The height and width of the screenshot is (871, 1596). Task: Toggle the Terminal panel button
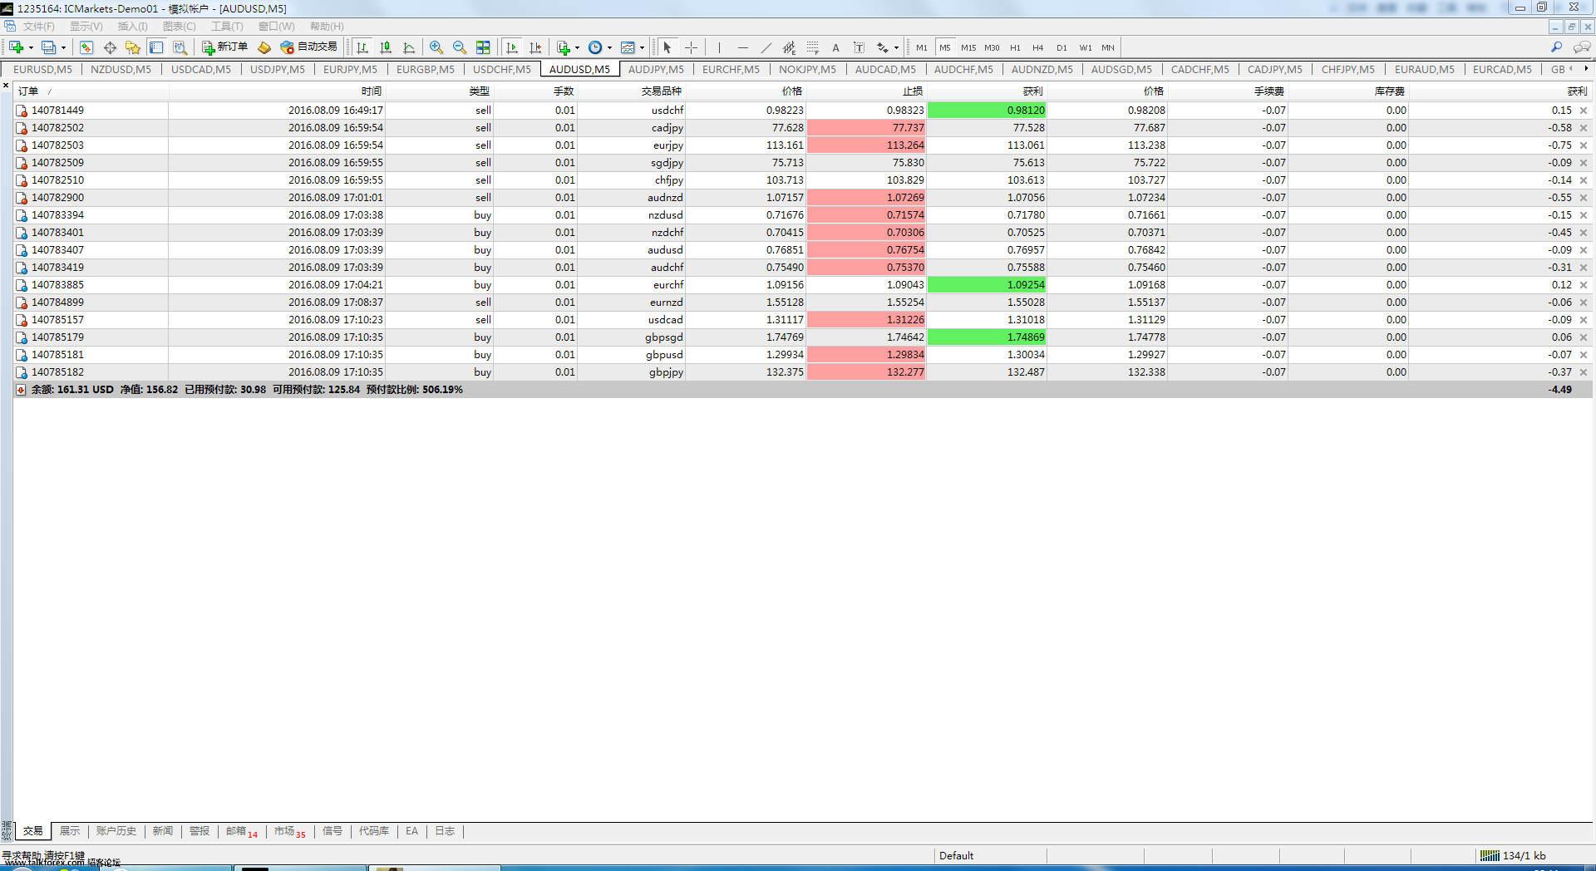point(156,47)
